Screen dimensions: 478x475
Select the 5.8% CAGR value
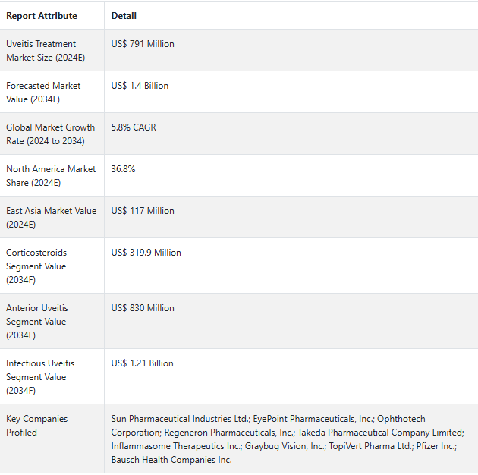click(134, 127)
